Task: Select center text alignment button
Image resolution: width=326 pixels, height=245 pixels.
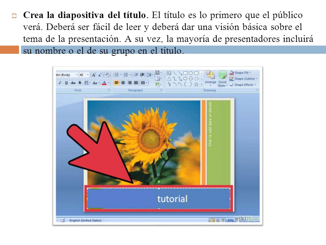Action: (123, 83)
